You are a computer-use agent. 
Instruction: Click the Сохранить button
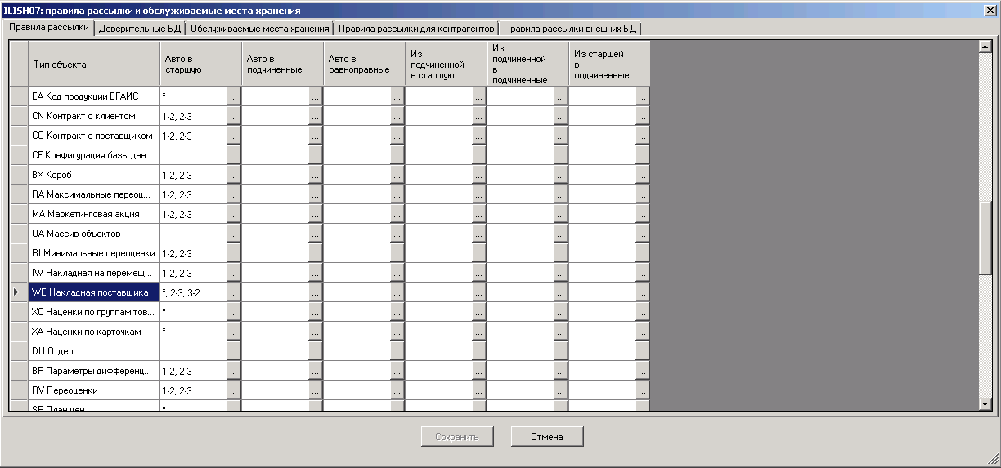coord(457,436)
